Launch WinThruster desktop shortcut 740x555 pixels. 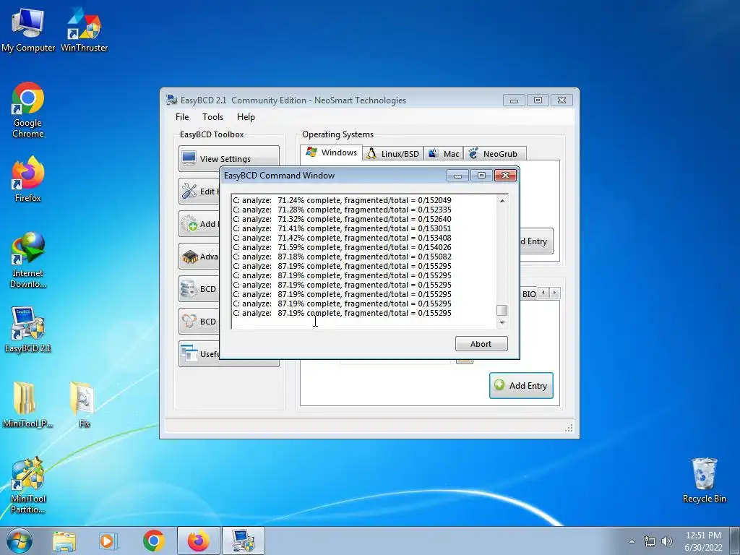pyautogui.click(x=85, y=29)
